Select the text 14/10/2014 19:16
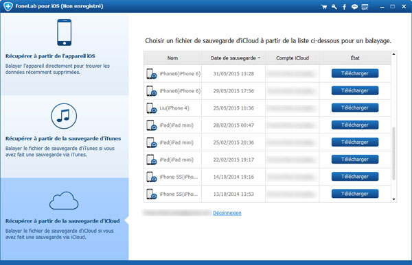Screen dimensions: 412x265 (233, 177)
